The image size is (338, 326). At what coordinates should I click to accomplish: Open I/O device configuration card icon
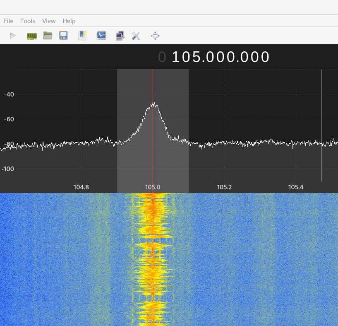[x=32, y=36]
